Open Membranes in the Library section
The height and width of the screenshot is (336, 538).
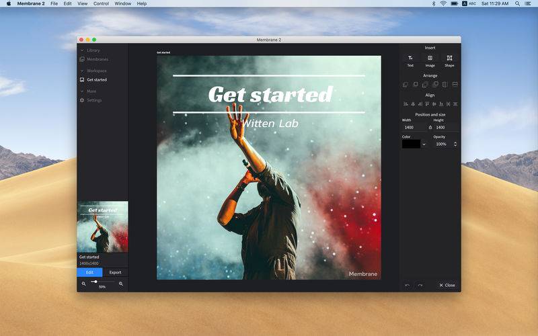click(x=94, y=59)
